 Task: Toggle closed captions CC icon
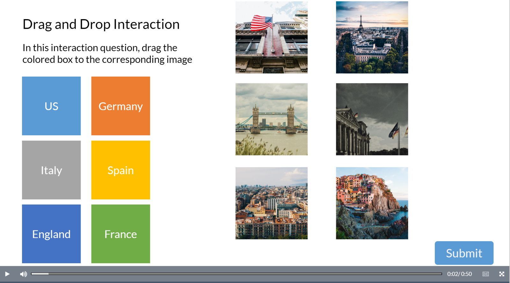click(485, 274)
